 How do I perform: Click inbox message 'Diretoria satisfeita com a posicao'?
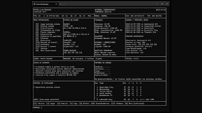(x=56, y=73)
